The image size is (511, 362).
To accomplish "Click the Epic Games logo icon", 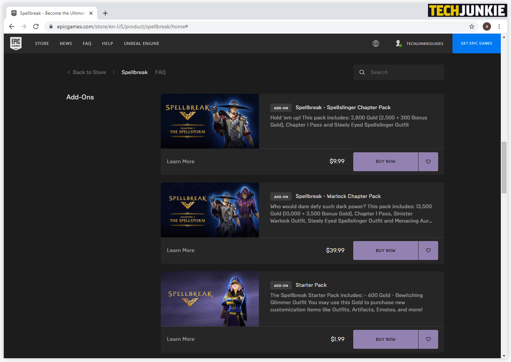I will [x=16, y=43].
